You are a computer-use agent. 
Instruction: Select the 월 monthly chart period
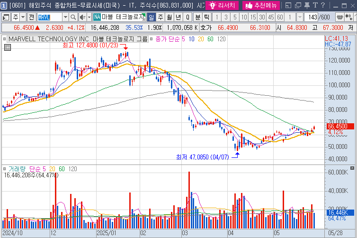170,17
